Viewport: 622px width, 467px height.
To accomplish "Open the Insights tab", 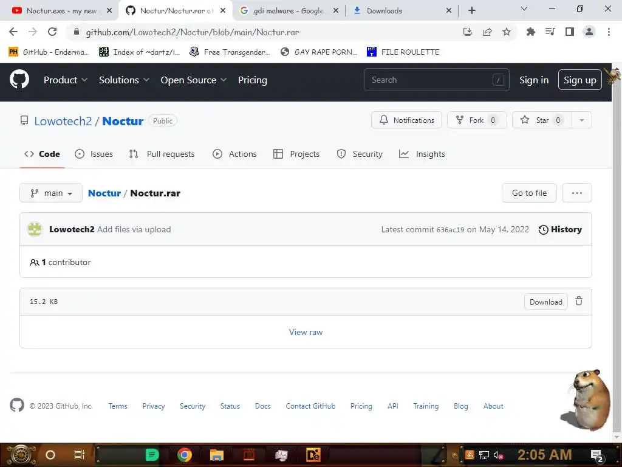I will [x=422, y=154].
